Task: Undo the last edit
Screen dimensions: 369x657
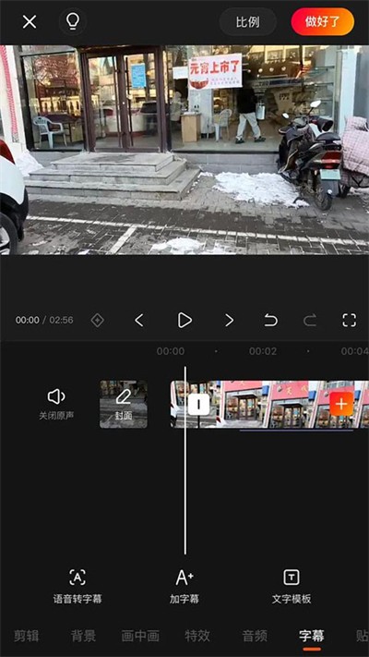Action: (270, 321)
